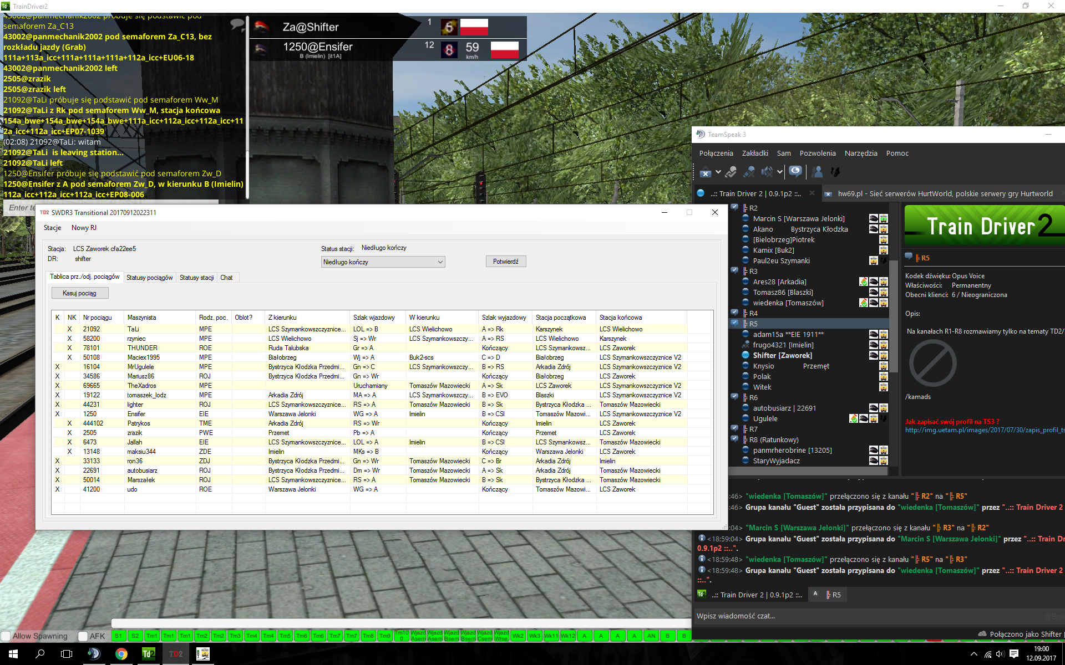The image size is (1065, 665).
Task: Open Task View on taskbar
Action: click(67, 654)
